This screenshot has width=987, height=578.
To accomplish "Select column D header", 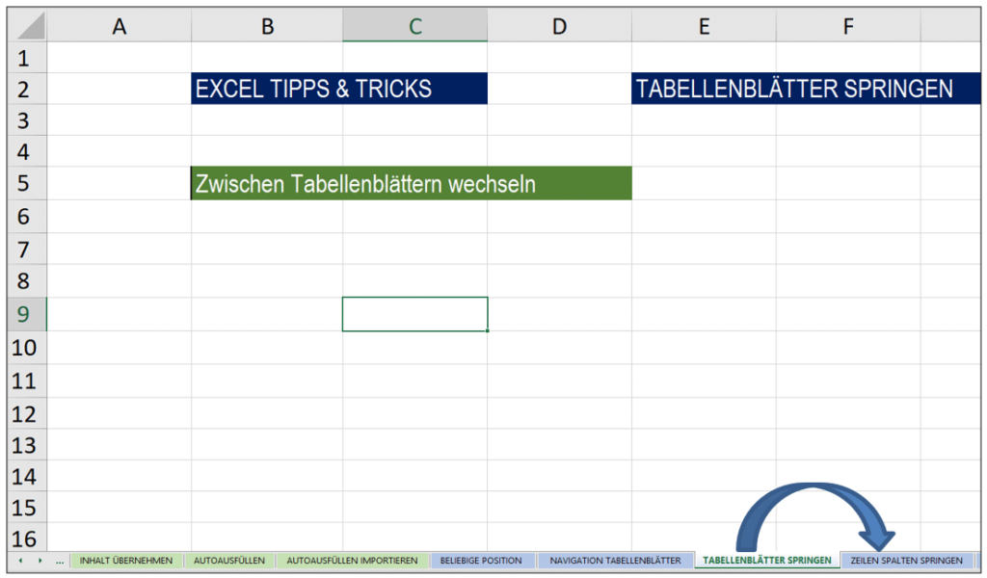I will [559, 26].
